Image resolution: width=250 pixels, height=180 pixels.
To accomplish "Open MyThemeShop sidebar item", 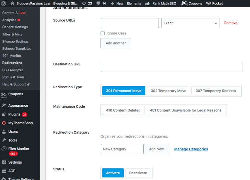I will tap(20, 123).
